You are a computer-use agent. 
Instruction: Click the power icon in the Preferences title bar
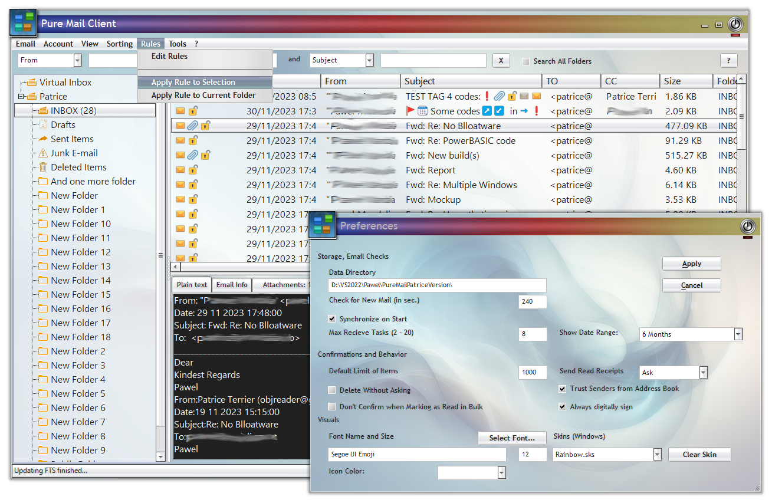pos(748,226)
